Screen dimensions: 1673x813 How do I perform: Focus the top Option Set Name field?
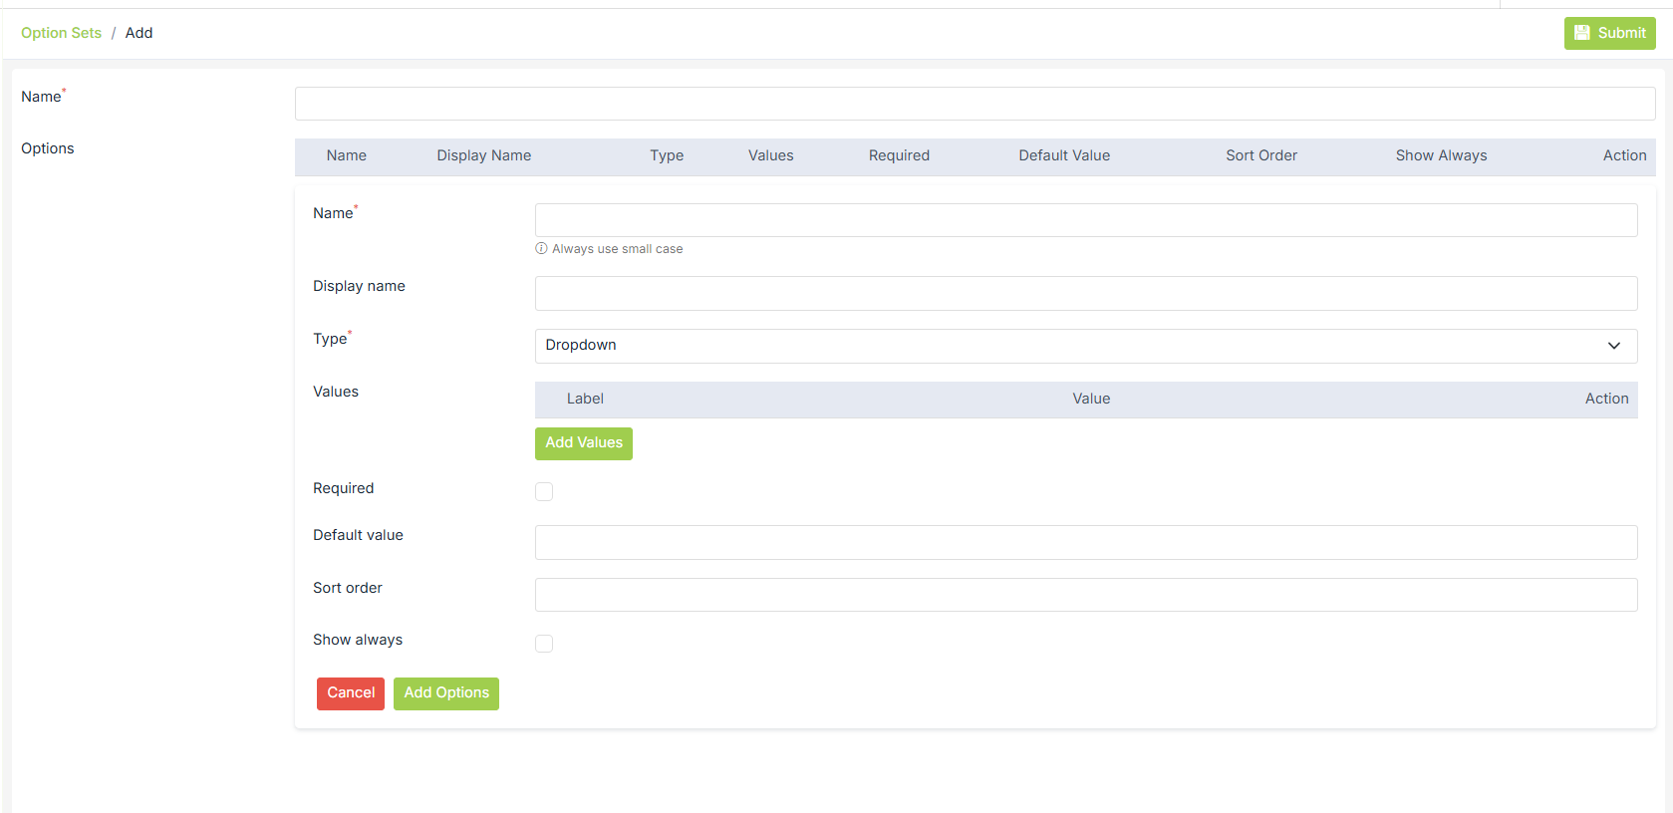pyautogui.click(x=974, y=104)
